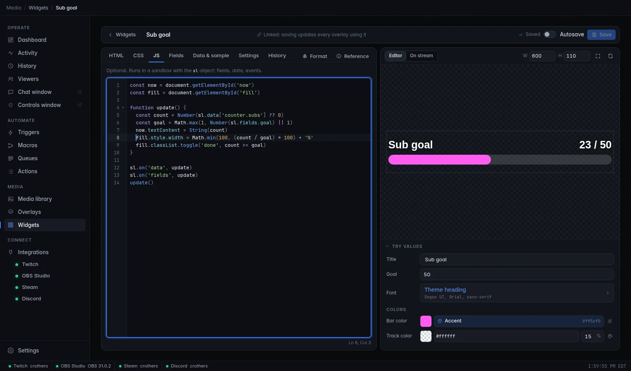
Task: Click the Track color swatch
Action: (426, 336)
